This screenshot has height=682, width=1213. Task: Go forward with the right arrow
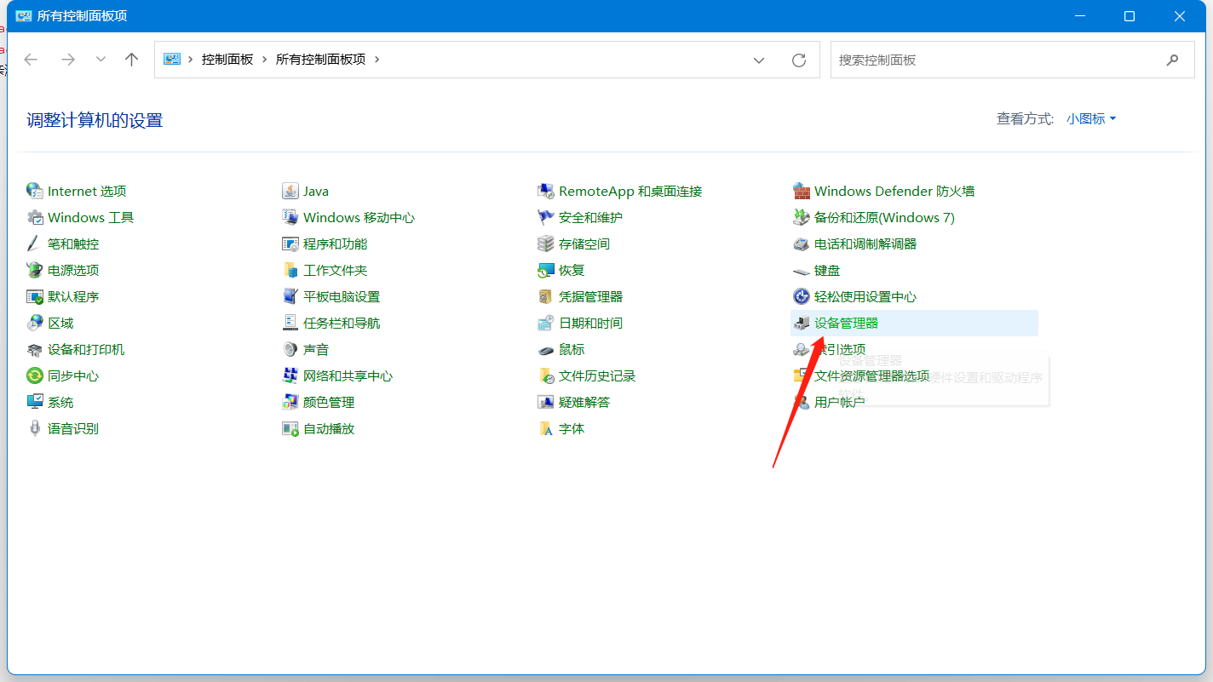(x=68, y=60)
